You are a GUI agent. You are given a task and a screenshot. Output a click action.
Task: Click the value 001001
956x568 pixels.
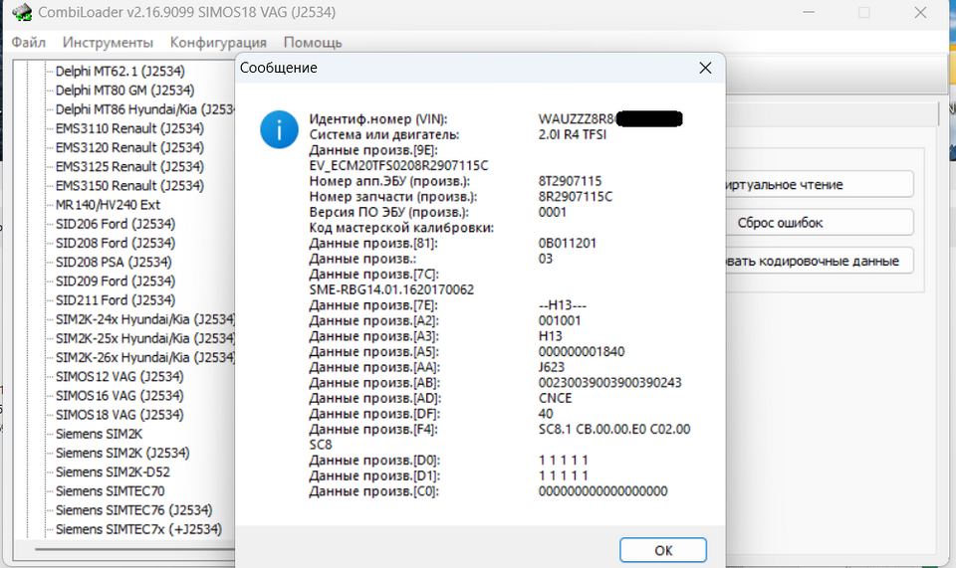point(560,321)
